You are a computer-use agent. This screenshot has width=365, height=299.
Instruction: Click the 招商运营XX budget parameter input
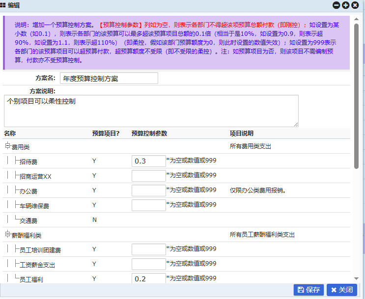pyautogui.click(x=148, y=176)
